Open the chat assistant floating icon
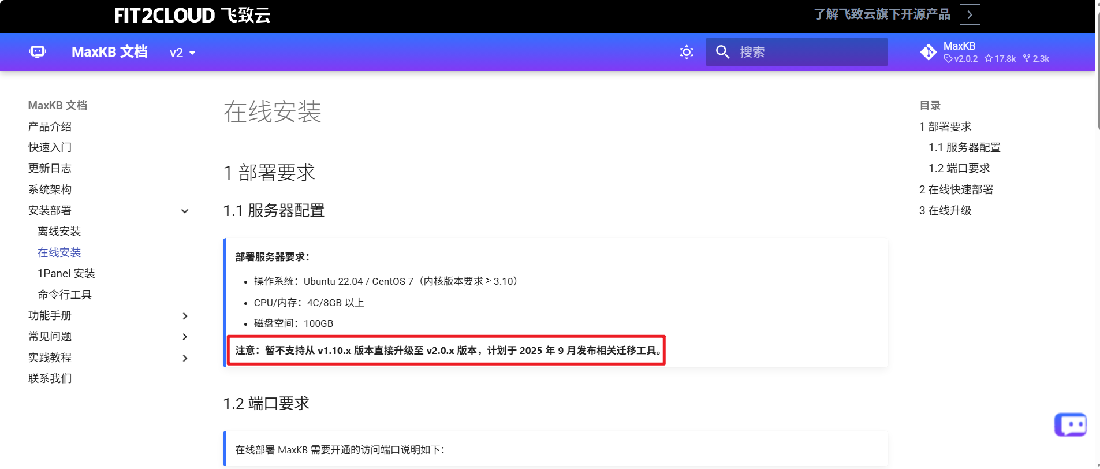This screenshot has height=469, width=1100. (x=1071, y=425)
